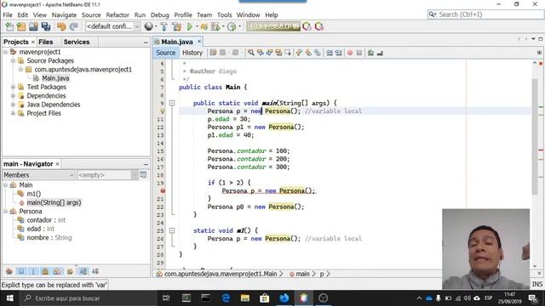Viewport: 545px width, 306px height.
Task: Click the New File toolbar icon
Action: point(9,26)
